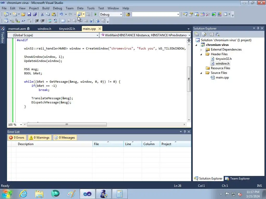The height and width of the screenshot is (199, 266).
Task: Save the current file with the floppy icon
Action: (x=29, y=15)
